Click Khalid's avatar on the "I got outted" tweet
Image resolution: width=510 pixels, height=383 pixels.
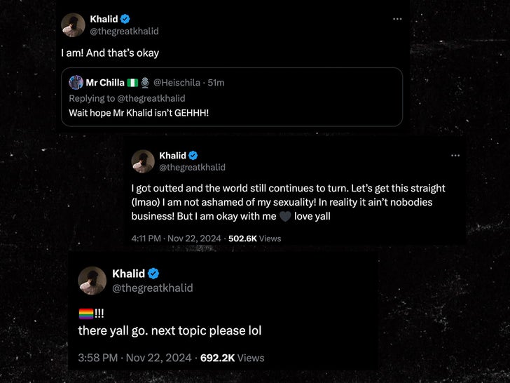(x=143, y=161)
